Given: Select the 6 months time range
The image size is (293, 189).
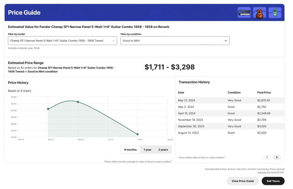Looking at the screenshot, I should (130, 150).
